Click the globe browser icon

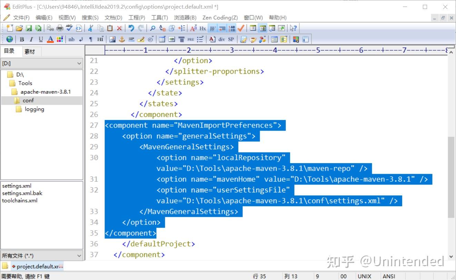10,39
